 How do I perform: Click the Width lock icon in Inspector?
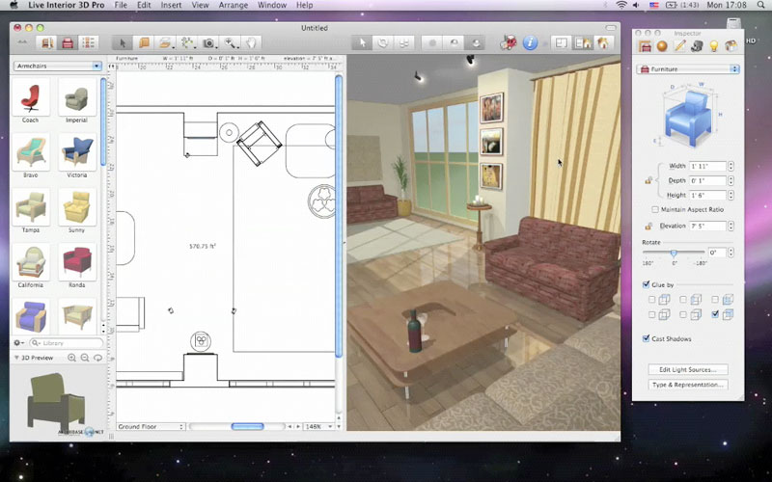tap(648, 179)
